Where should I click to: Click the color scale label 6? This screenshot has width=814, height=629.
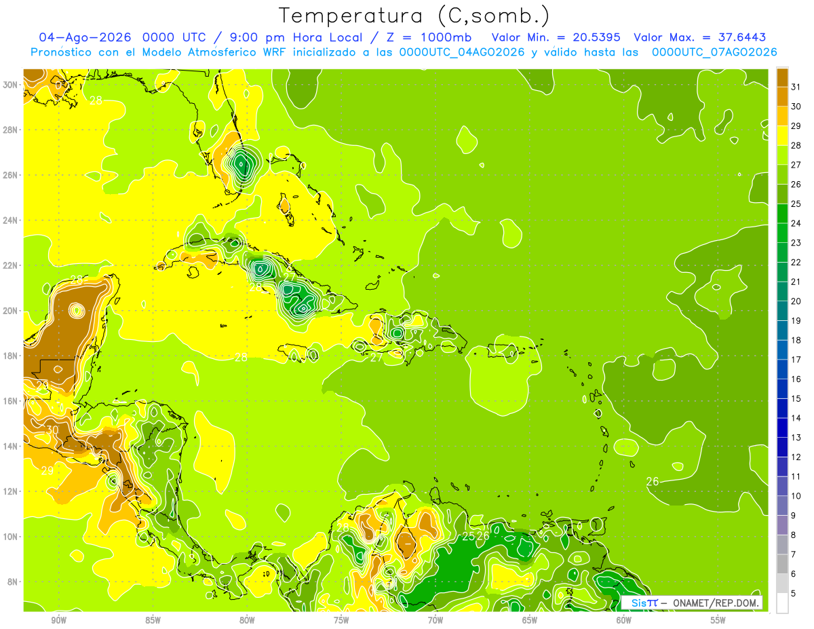click(794, 574)
